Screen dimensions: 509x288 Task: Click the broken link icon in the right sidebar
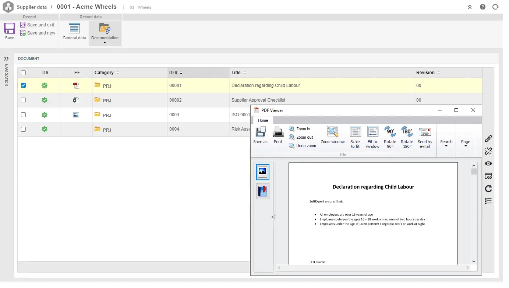(488, 151)
